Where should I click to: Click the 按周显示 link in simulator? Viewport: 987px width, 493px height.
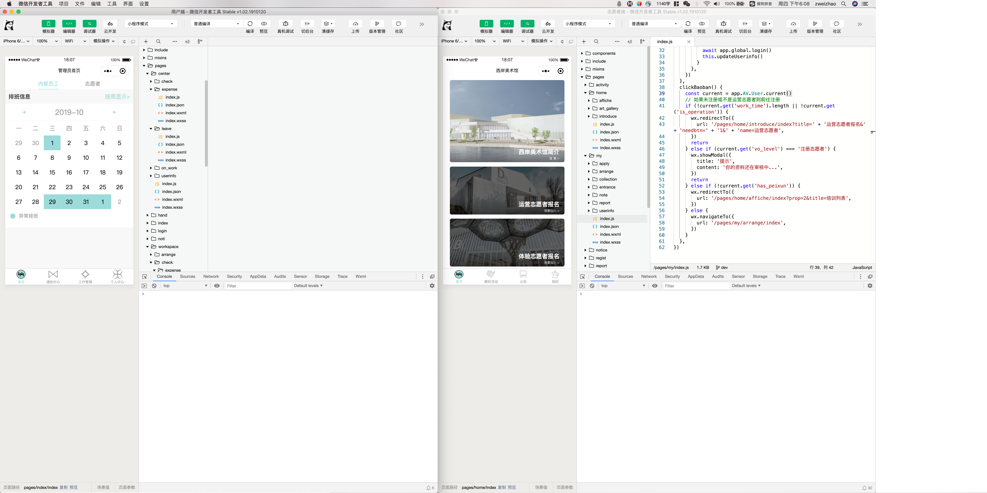click(117, 97)
